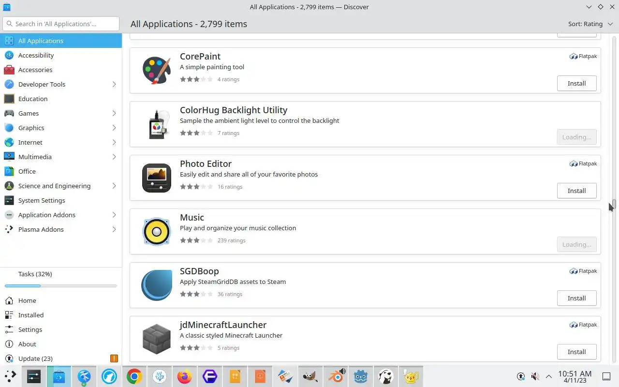Click the search field for All Applications

click(x=61, y=24)
